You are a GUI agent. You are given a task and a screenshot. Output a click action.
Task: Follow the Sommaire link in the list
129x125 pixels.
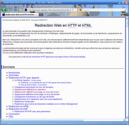click(x=14, y=75)
